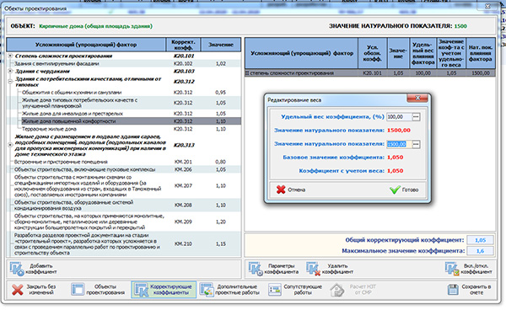Viewport: 506px width, 310px height.
Task: Click the Добавить коэффициент icon
Action: coord(17,269)
